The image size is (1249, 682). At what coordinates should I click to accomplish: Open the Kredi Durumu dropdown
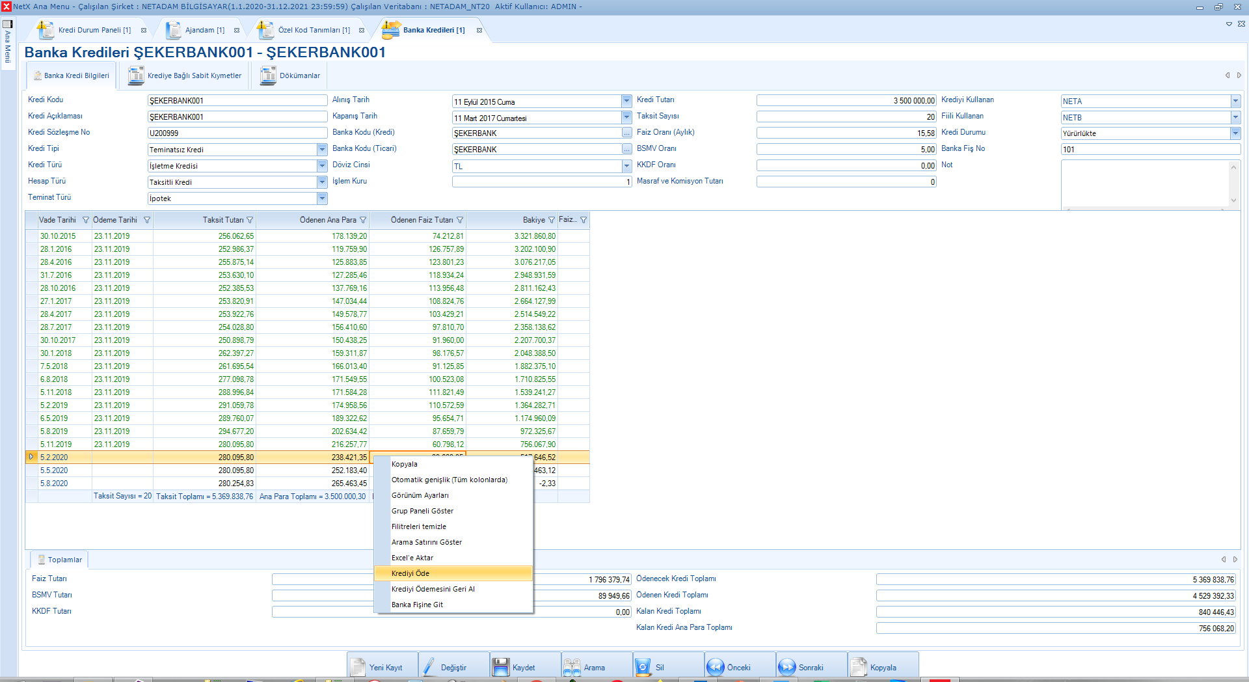[1235, 133]
